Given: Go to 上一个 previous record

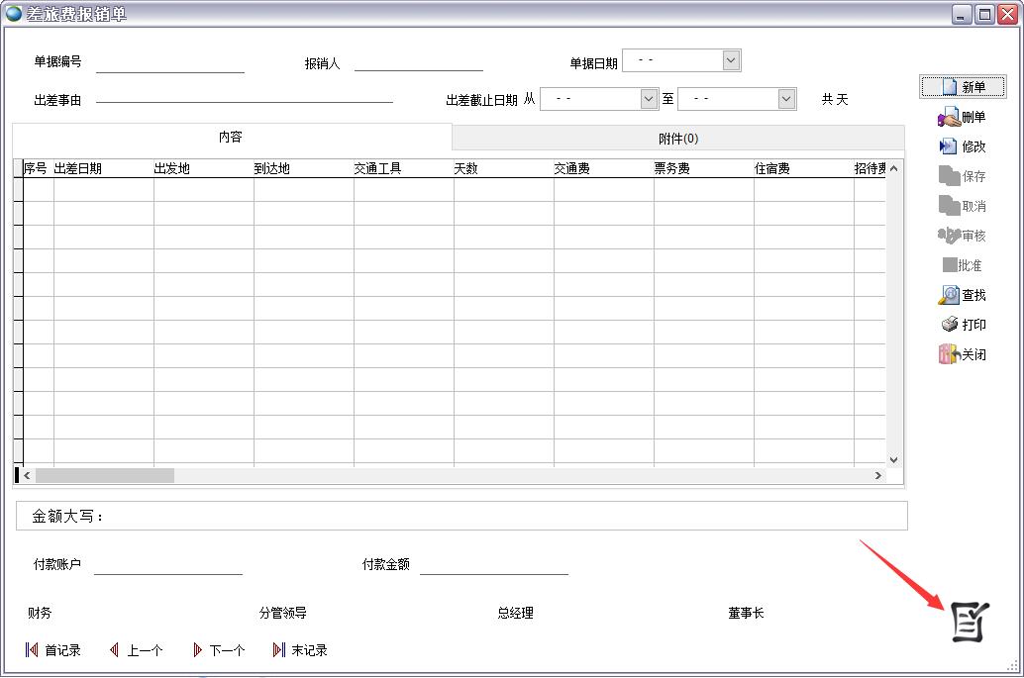Looking at the screenshot, I should tap(136, 650).
